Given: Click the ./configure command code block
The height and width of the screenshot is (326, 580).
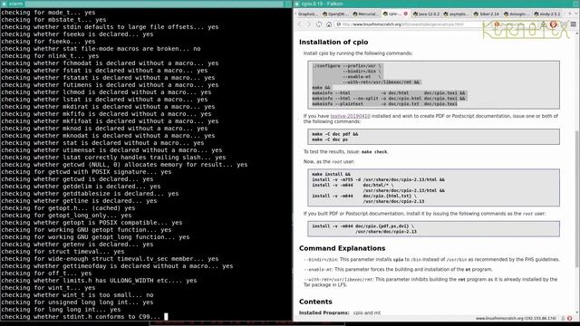Looking at the screenshot, I should tap(433, 85).
